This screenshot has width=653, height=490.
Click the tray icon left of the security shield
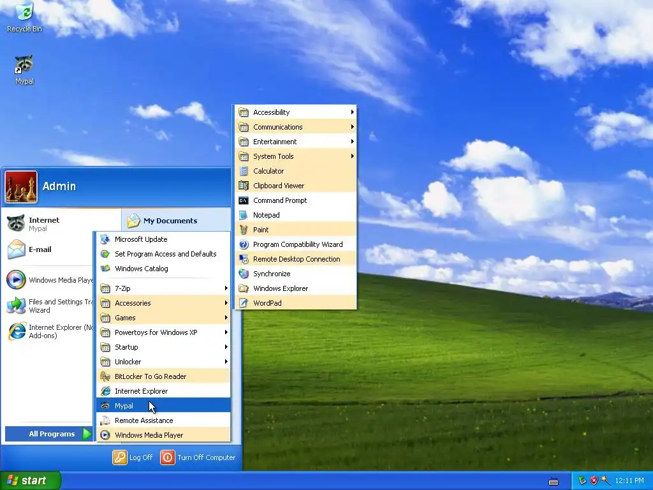pos(582,480)
